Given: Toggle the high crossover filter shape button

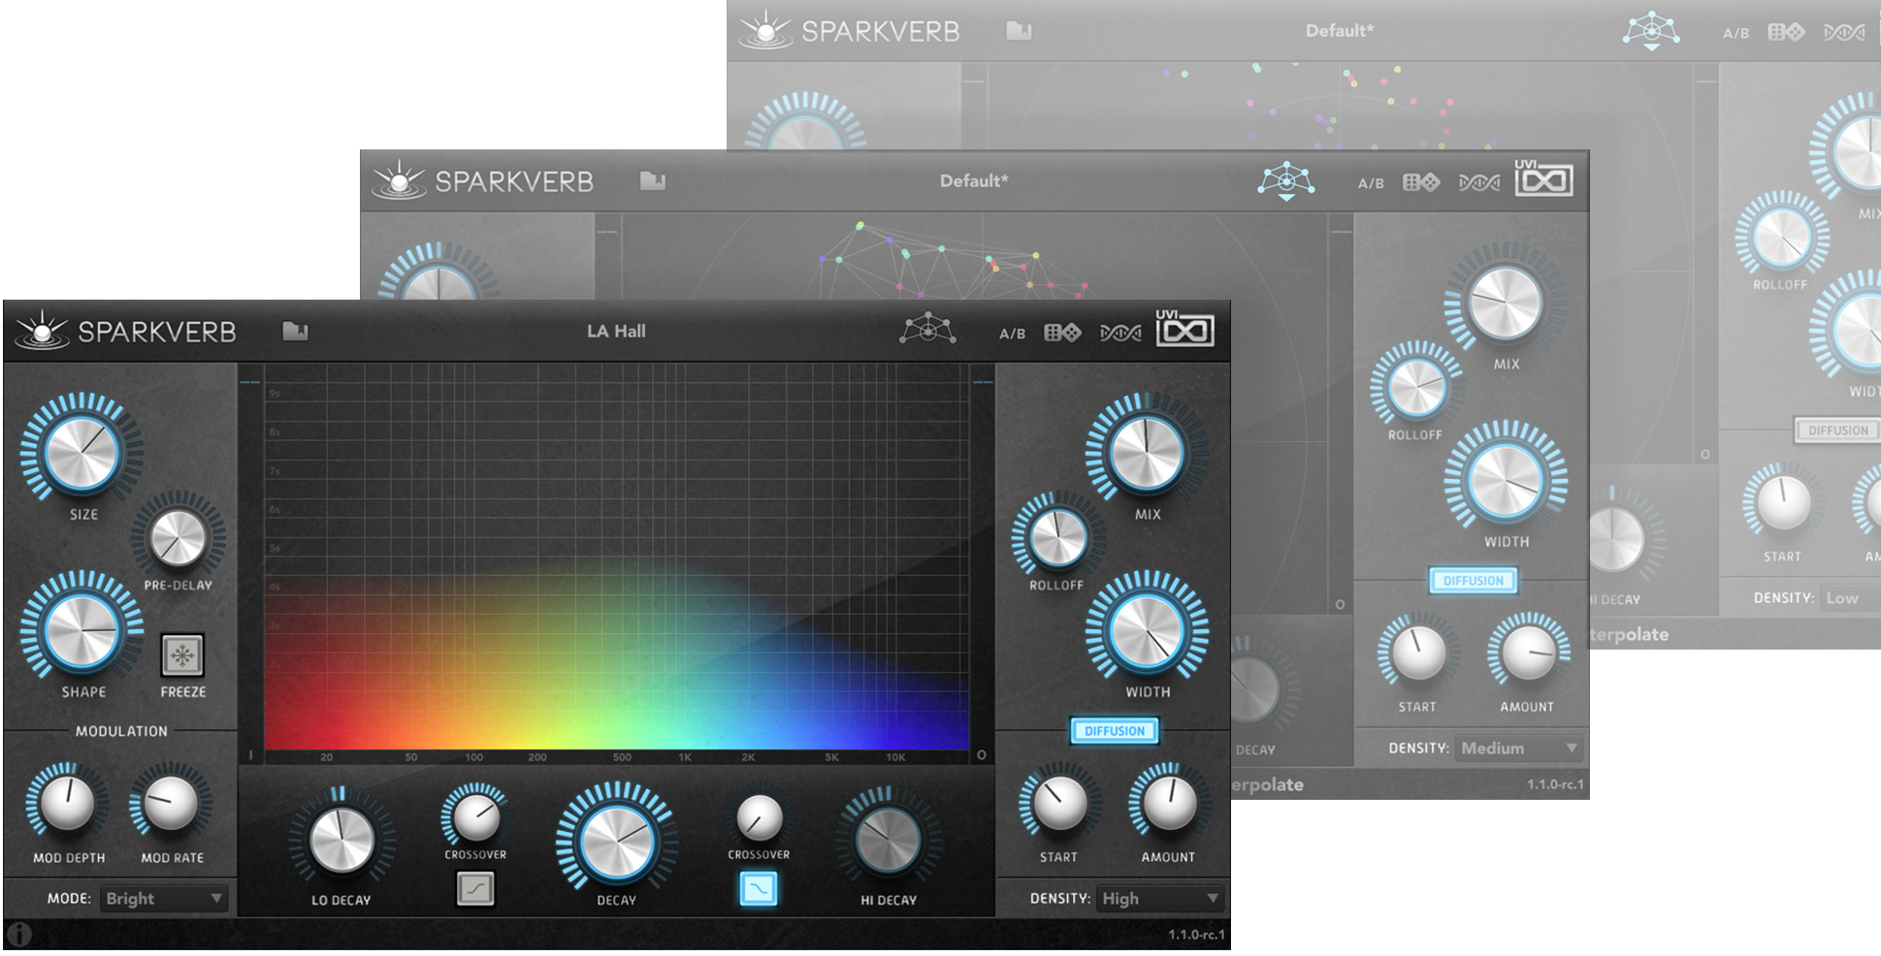Looking at the screenshot, I should [x=759, y=887].
